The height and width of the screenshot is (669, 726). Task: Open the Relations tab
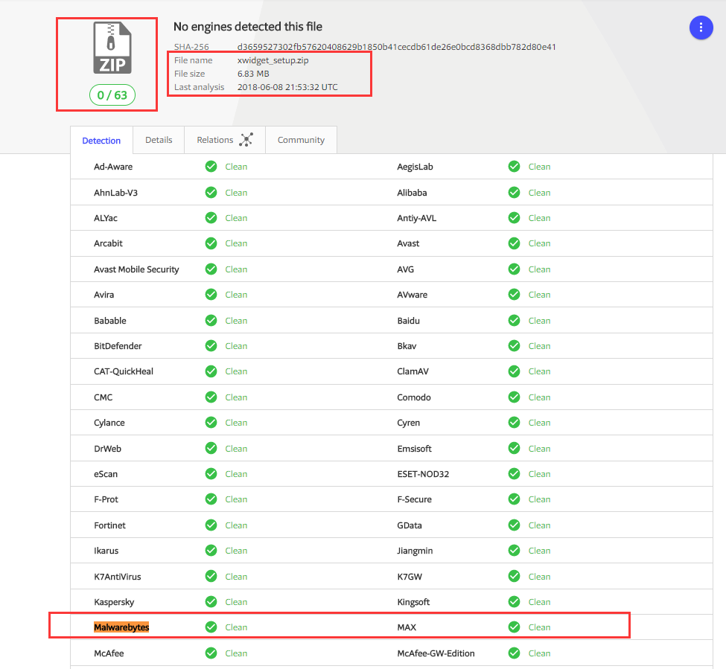click(x=225, y=140)
